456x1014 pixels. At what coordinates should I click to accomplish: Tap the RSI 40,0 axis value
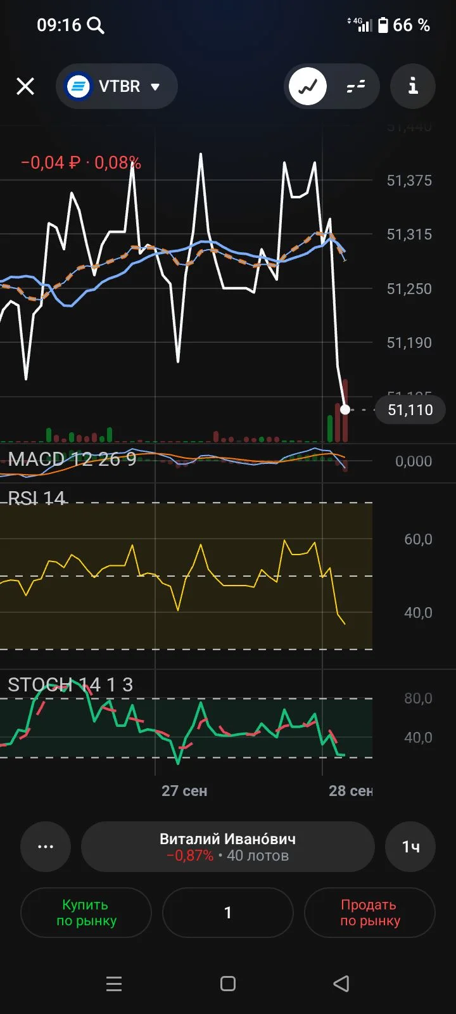pos(418,613)
